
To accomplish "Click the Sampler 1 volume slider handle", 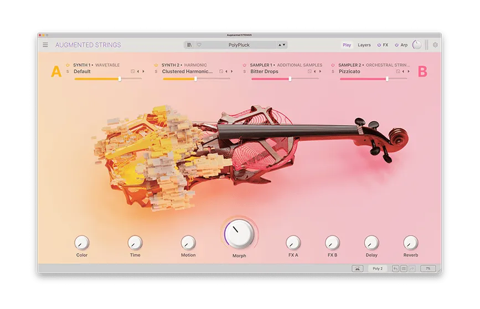I will (x=290, y=79).
